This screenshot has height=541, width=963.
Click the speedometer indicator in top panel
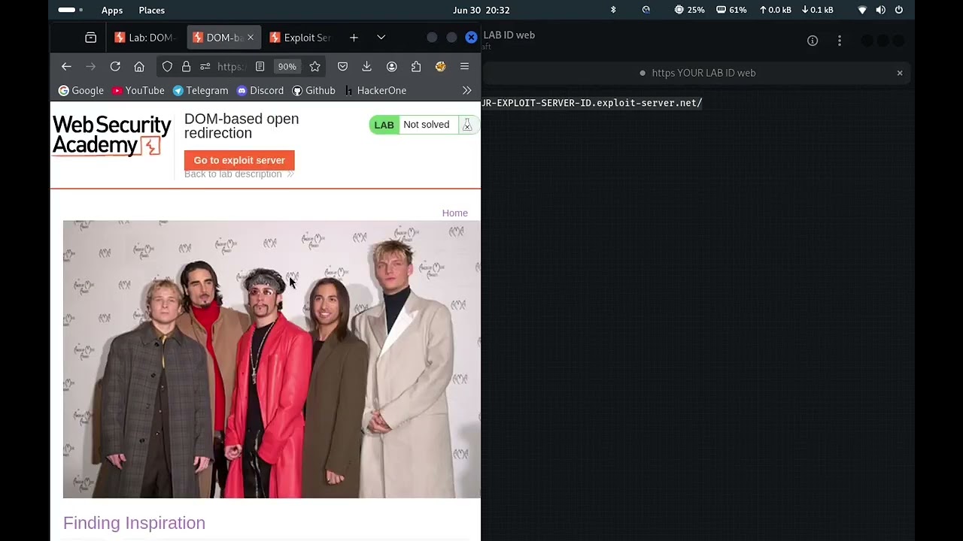click(646, 10)
